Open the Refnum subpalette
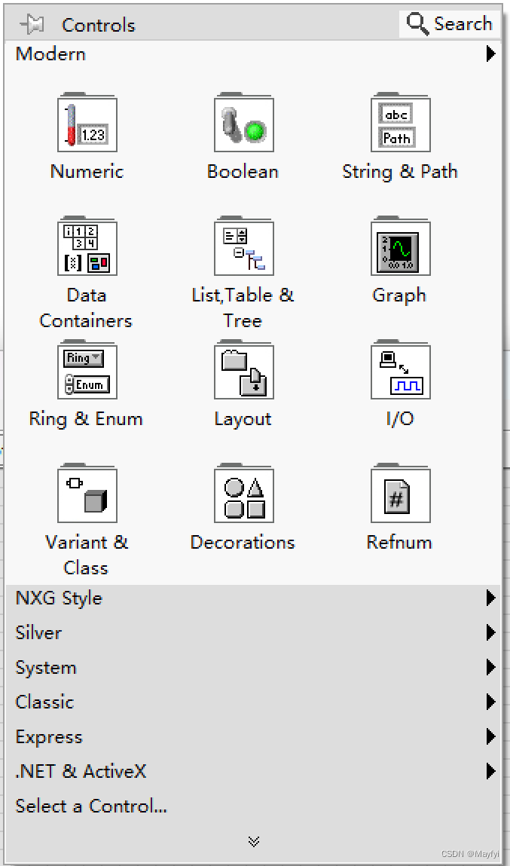Viewport: 510px width, 866px height. coord(400,494)
